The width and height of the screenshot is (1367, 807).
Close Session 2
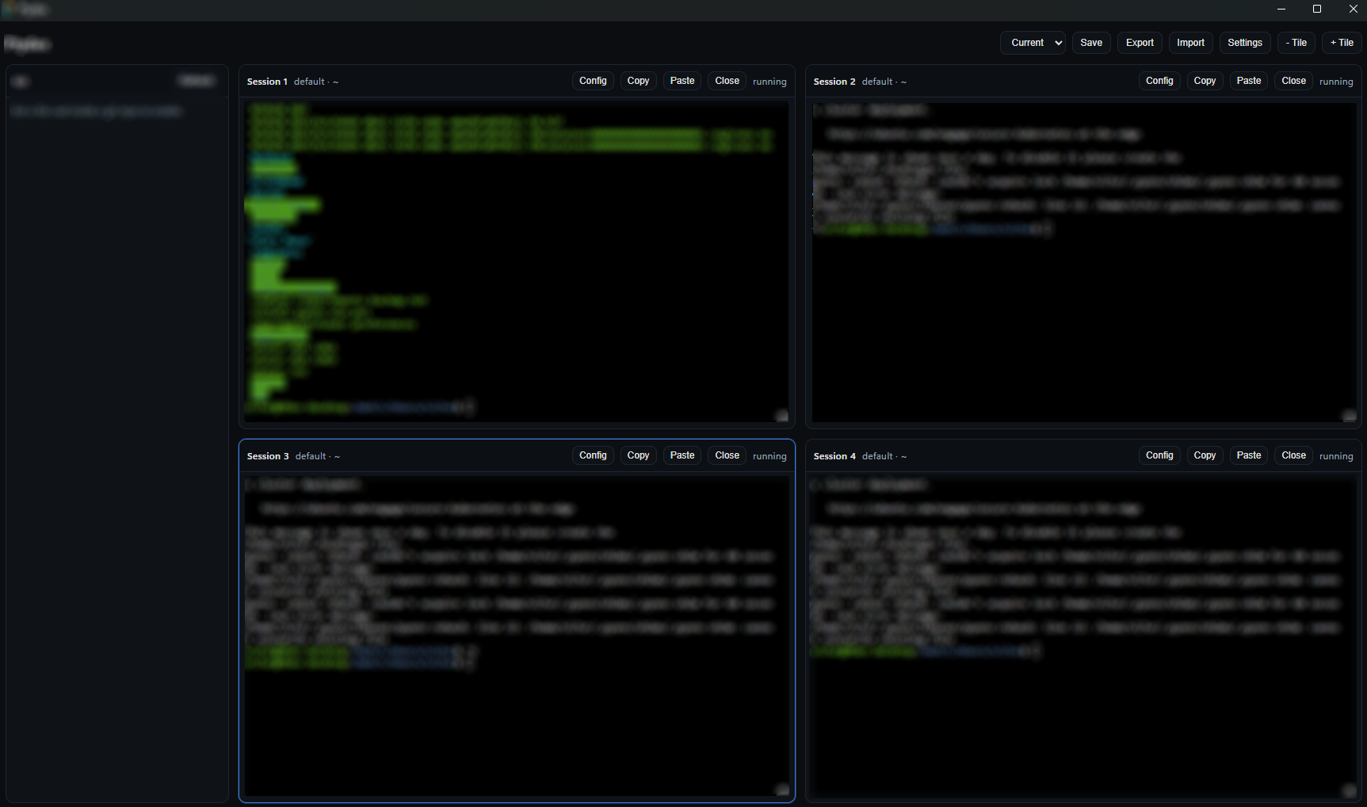[1293, 81]
